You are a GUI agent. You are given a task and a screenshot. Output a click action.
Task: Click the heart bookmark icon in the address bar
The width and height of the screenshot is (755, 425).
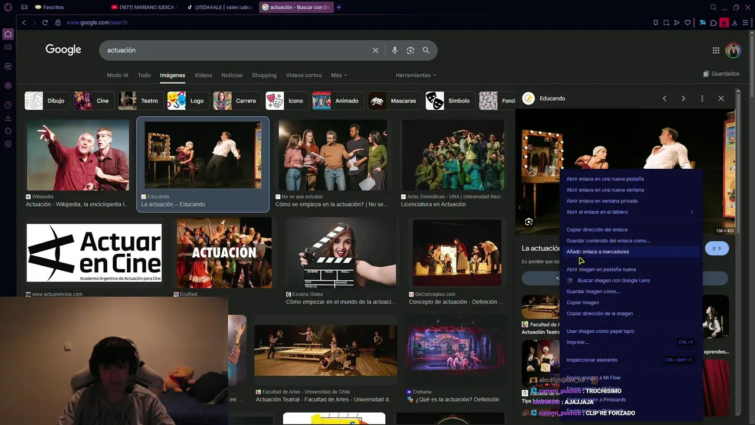tap(687, 22)
